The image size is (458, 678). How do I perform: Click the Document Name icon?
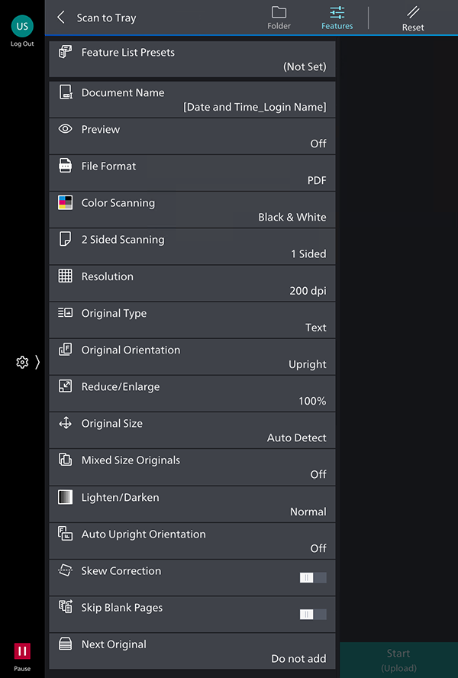(x=66, y=92)
